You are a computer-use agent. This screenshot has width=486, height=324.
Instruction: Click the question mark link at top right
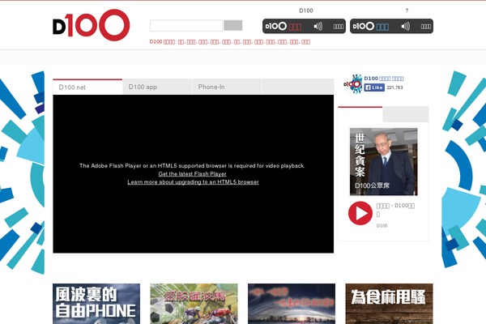coord(407,11)
